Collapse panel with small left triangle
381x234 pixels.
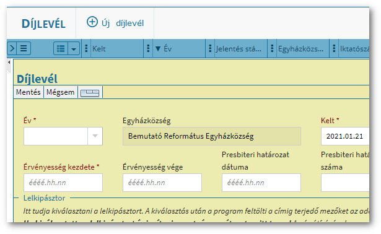9,63
